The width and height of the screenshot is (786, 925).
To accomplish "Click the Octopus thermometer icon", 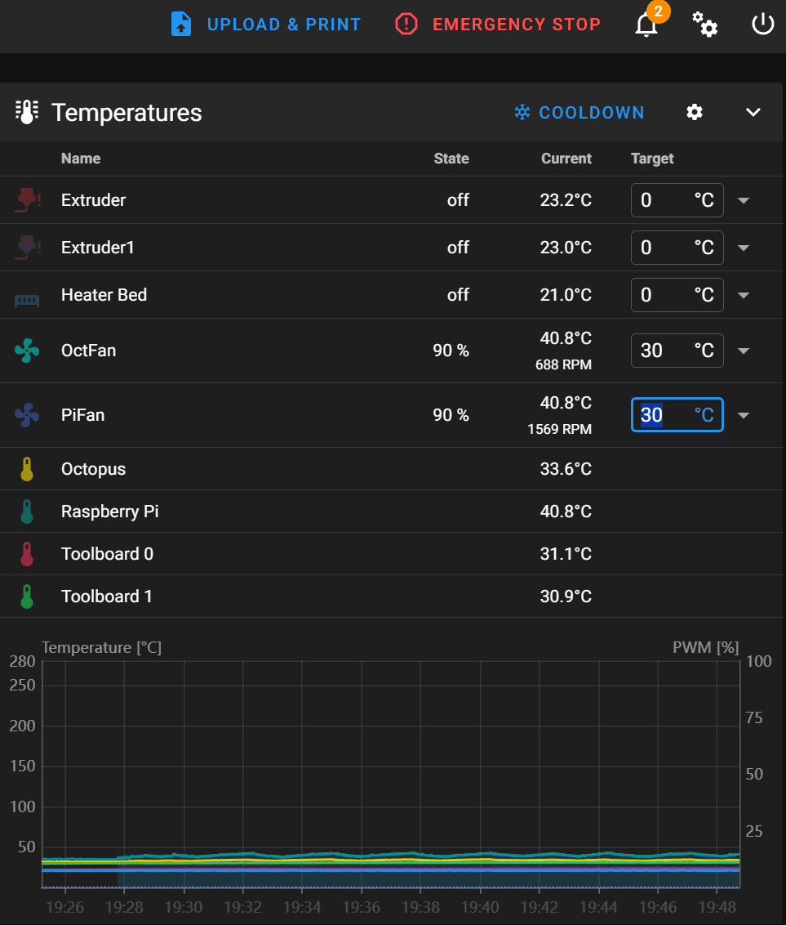I will [x=26, y=469].
